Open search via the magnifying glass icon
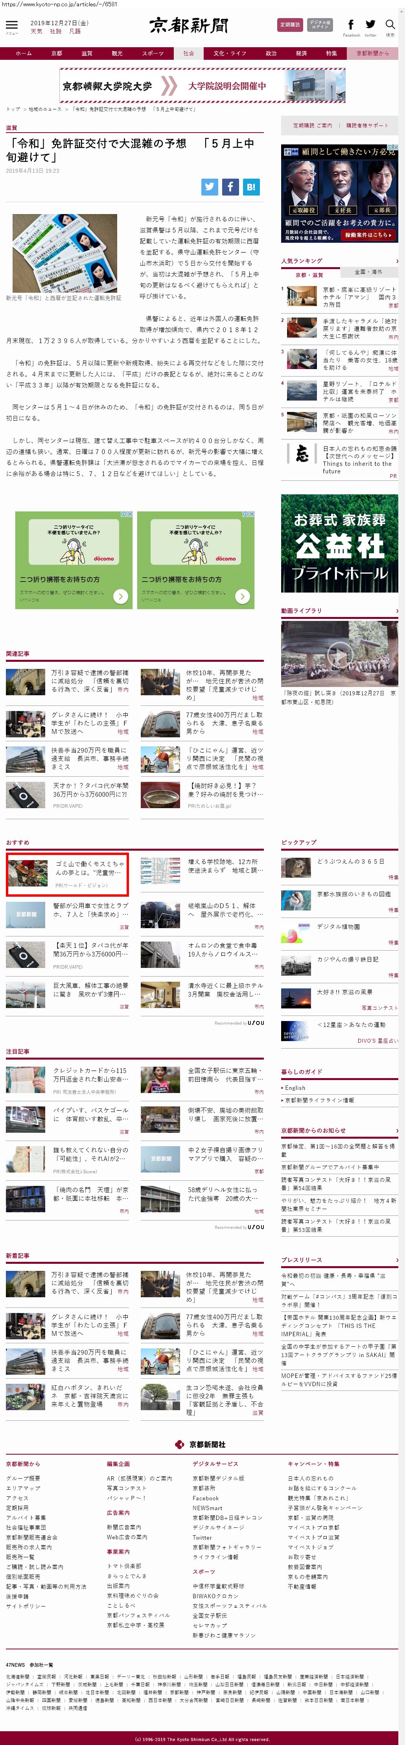Screen dimensions: 405x1745 390,24
